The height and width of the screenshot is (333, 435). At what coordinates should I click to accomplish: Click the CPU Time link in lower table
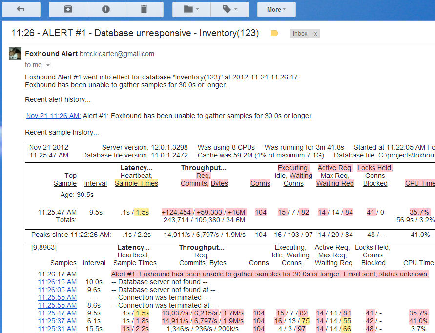418,263
